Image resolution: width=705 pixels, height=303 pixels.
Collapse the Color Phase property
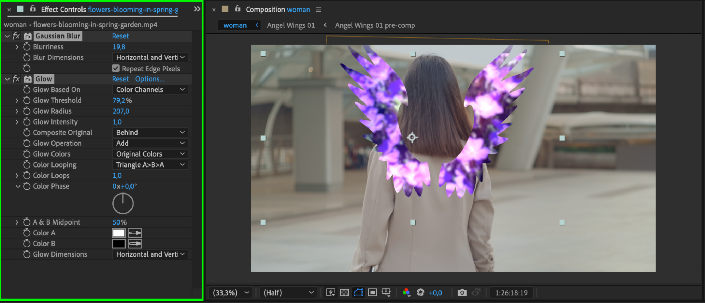tap(18, 186)
